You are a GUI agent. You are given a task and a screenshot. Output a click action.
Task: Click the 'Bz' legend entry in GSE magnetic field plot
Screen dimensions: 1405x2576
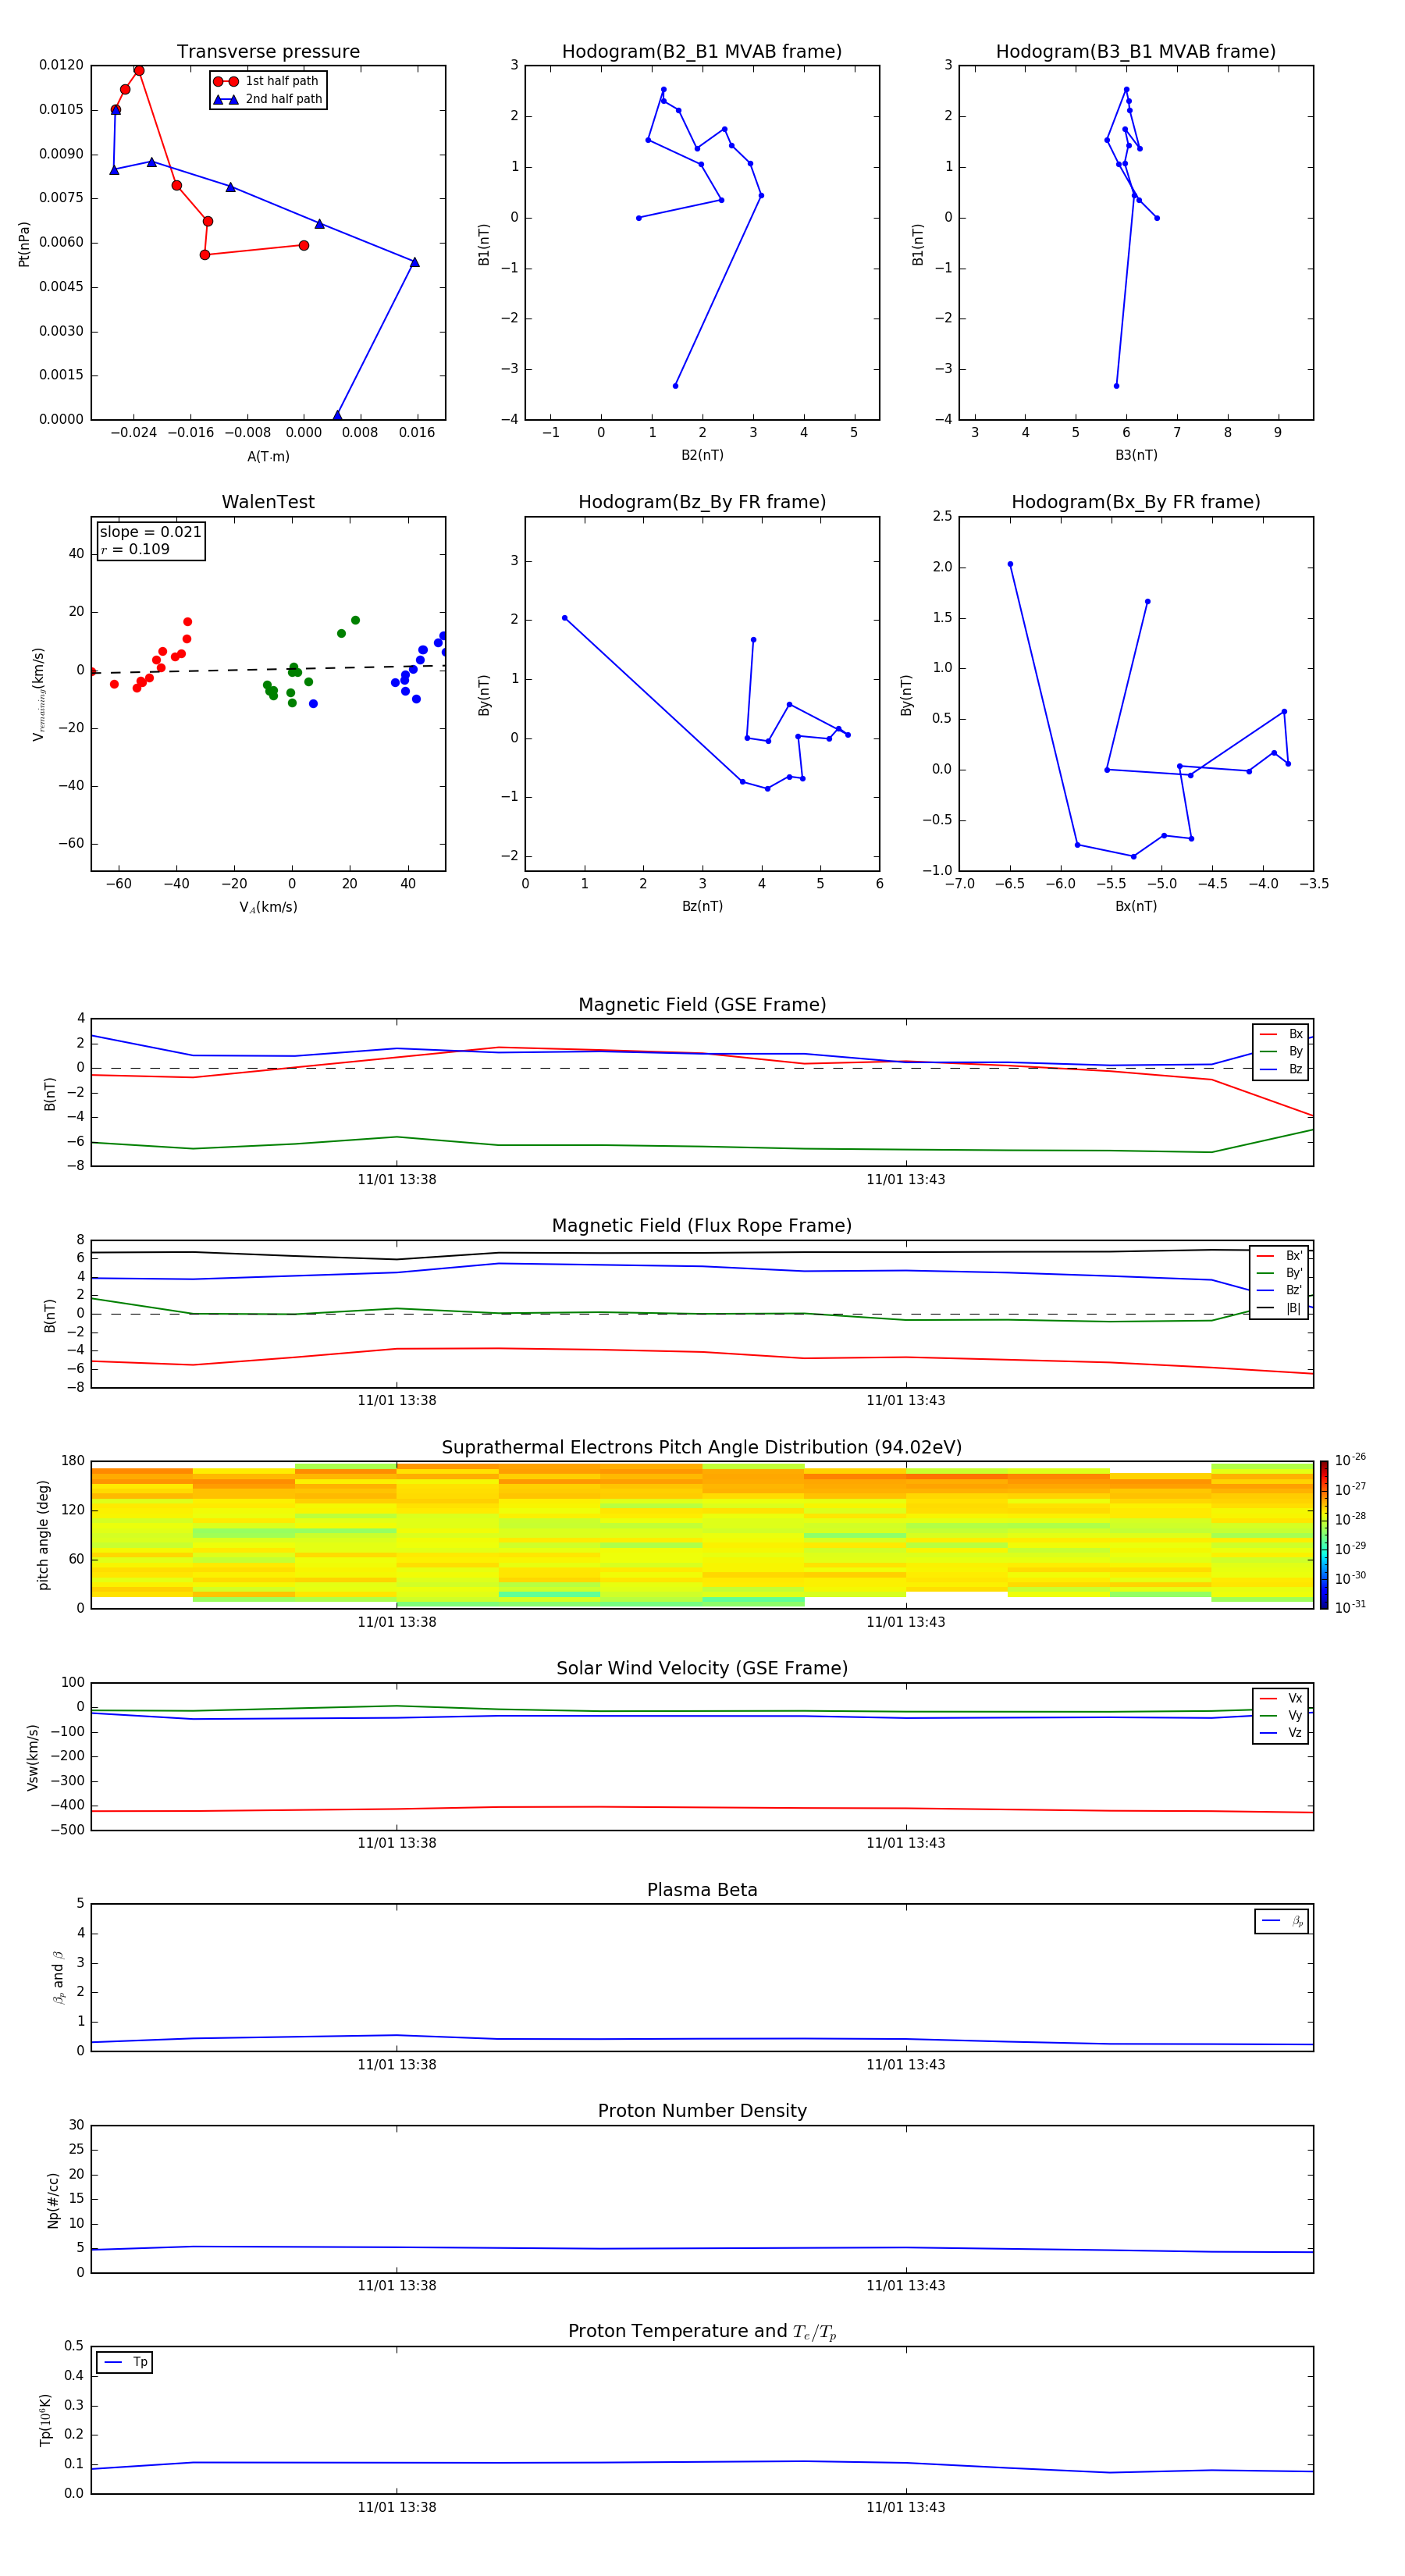(x=1281, y=1069)
